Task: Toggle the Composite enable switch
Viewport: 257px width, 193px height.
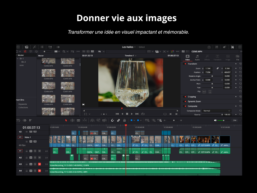Action: click(x=184, y=106)
